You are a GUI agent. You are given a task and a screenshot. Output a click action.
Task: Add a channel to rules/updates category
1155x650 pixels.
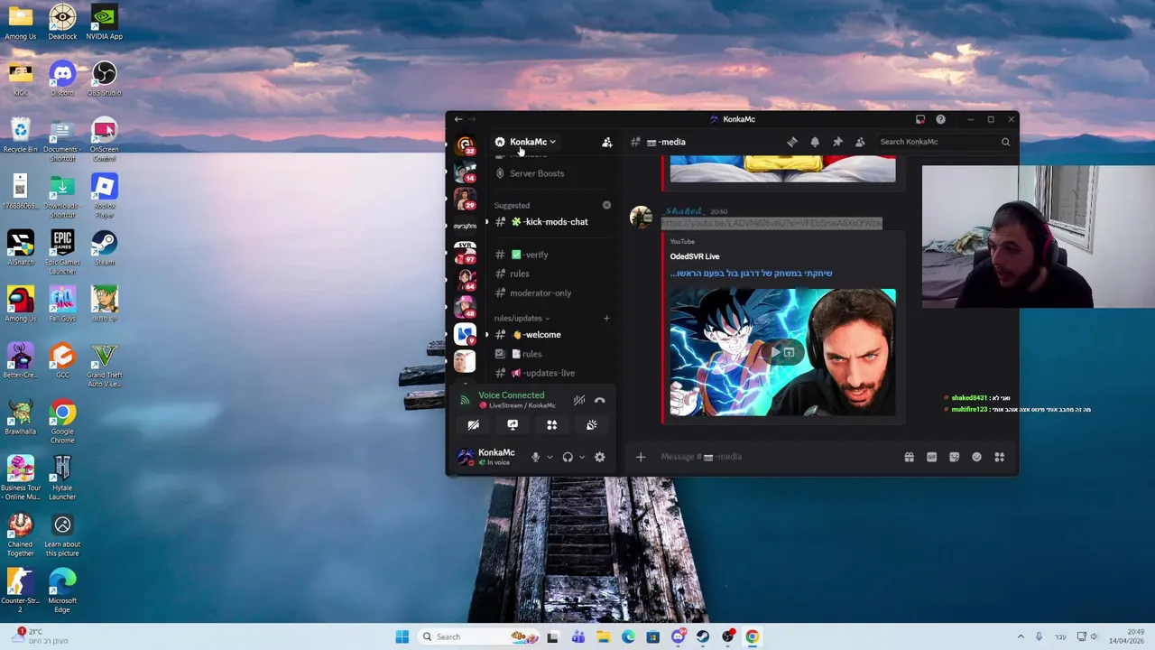coord(606,318)
